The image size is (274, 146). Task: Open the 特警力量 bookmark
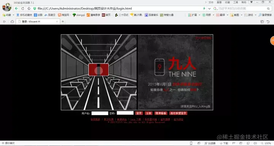point(167,15)
